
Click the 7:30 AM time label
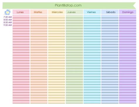(x=8, y=17)
